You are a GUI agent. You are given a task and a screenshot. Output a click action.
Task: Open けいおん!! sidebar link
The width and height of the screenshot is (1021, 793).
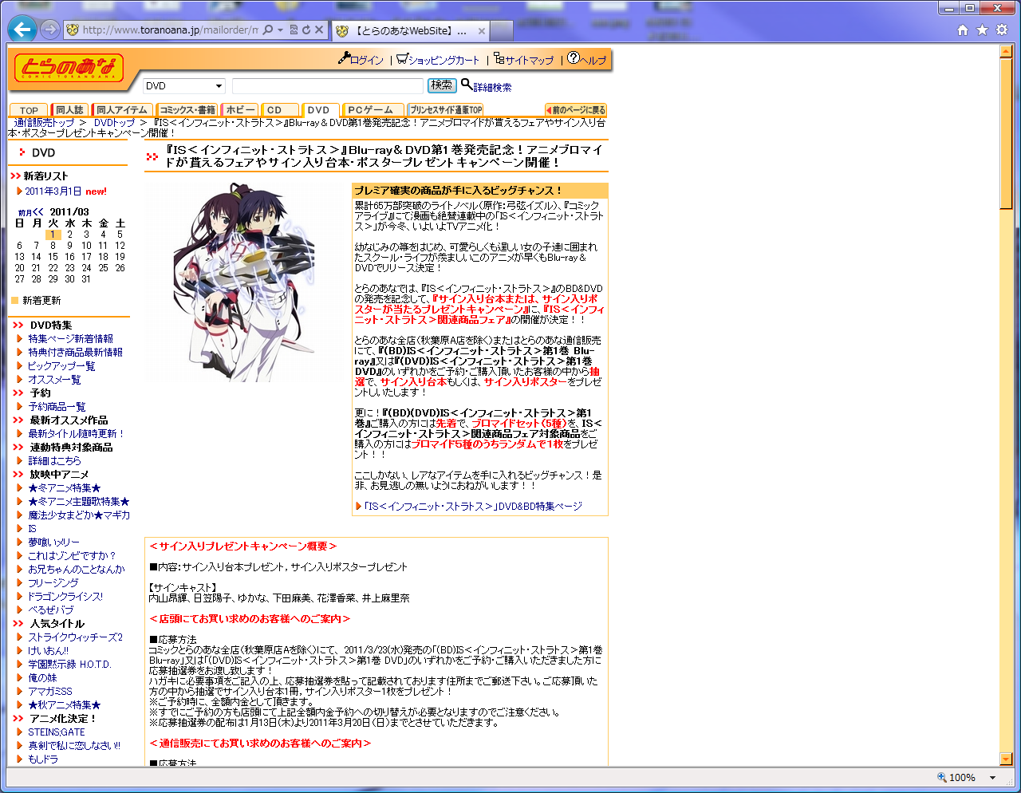pyautogui.click(x=49, y=651)
